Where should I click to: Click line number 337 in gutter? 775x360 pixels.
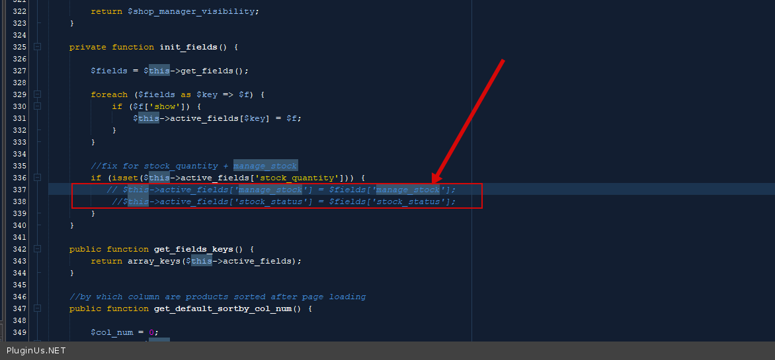pyautogui.click(x=19, y=190)
